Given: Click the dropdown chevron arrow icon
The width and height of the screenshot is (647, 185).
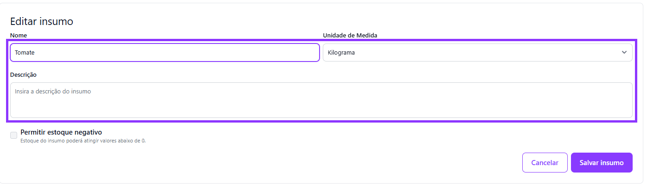Looking at the screenshot, I should click(x=624, y=52).
